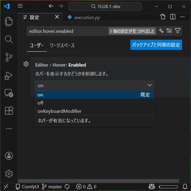Click the バックアップと同期の設定 button
191x191 pixels.
pos(156,45)
